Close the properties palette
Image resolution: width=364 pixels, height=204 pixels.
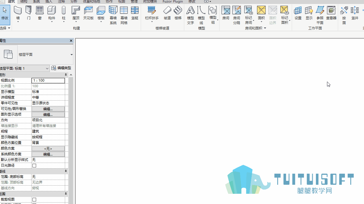[x=71, y=41]
